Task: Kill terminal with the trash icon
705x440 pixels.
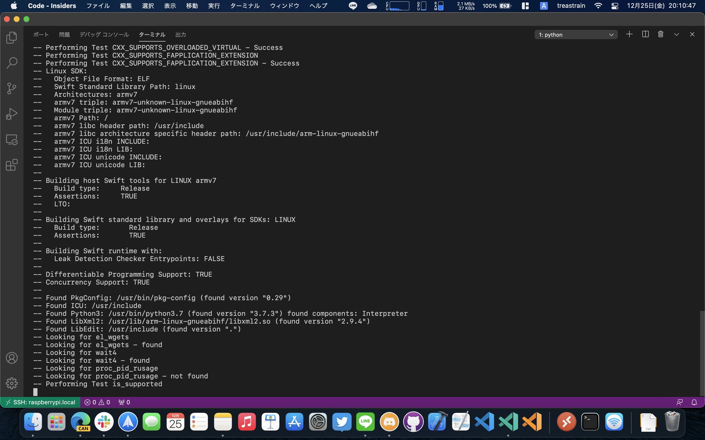Action: tap(661, 34)
